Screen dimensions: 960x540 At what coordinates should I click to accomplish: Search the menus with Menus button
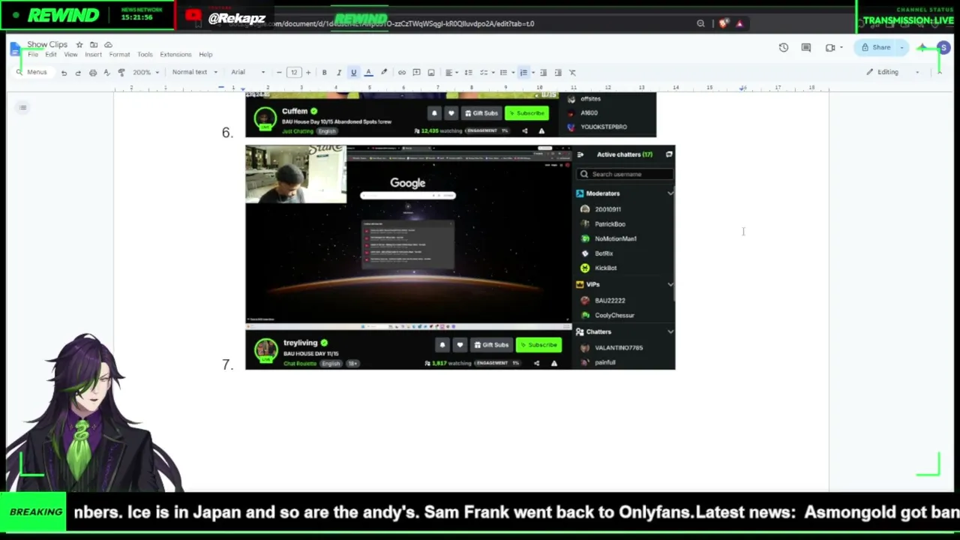(31, 73)
